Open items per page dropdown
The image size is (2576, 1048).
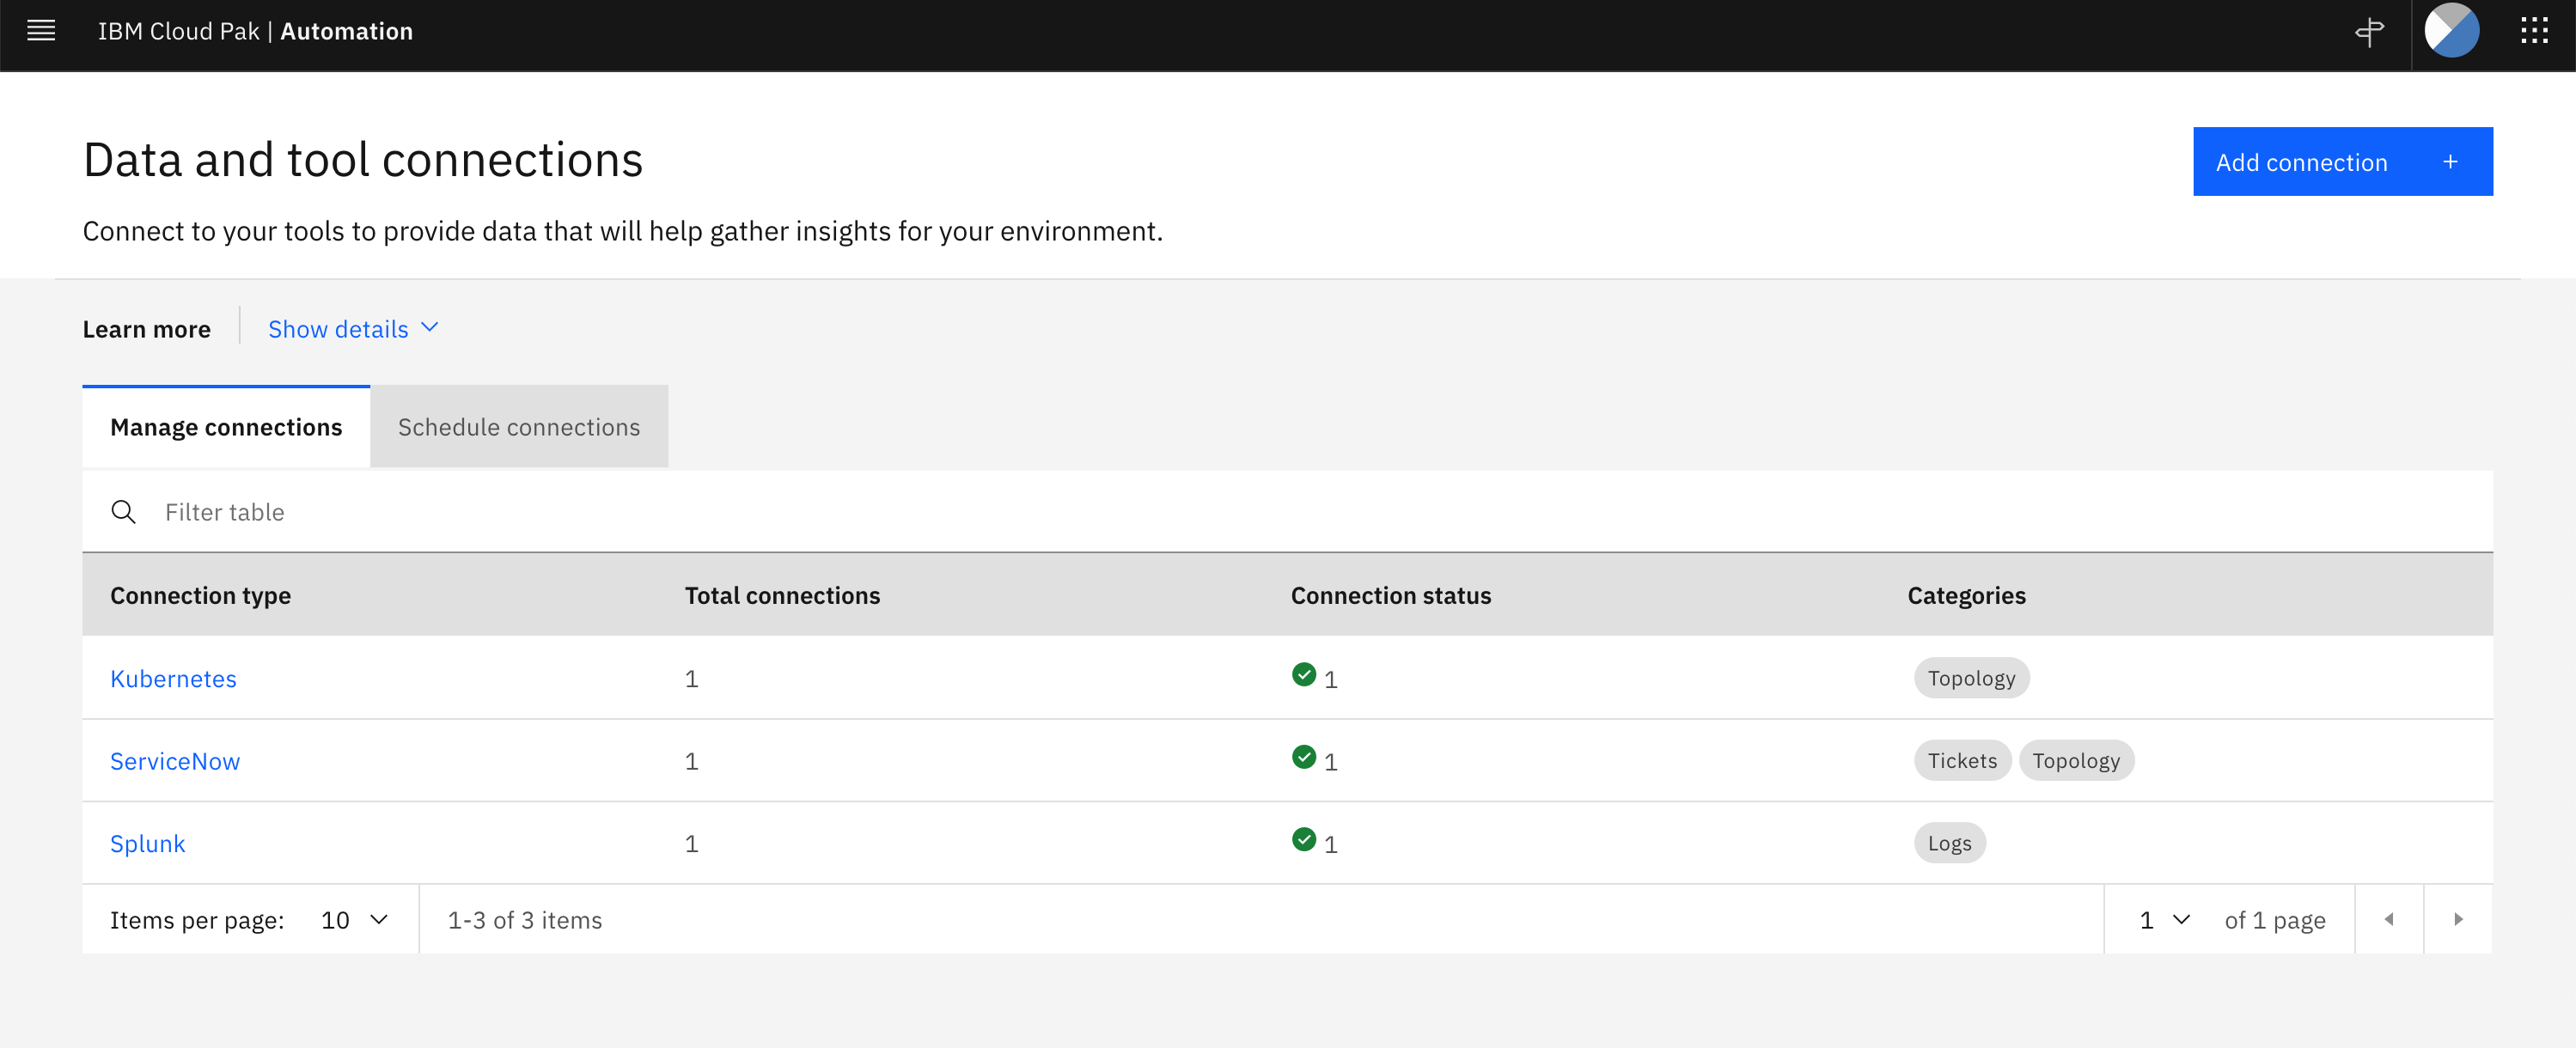point(354,920)
